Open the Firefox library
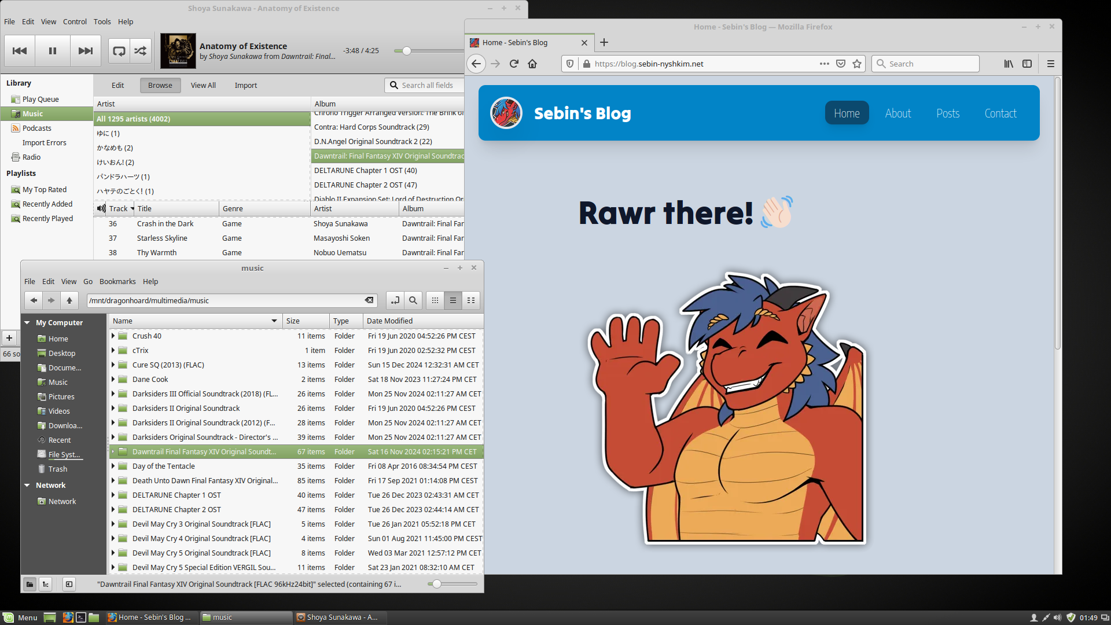Screen dimensions: 1111x625 (1009, 64)
